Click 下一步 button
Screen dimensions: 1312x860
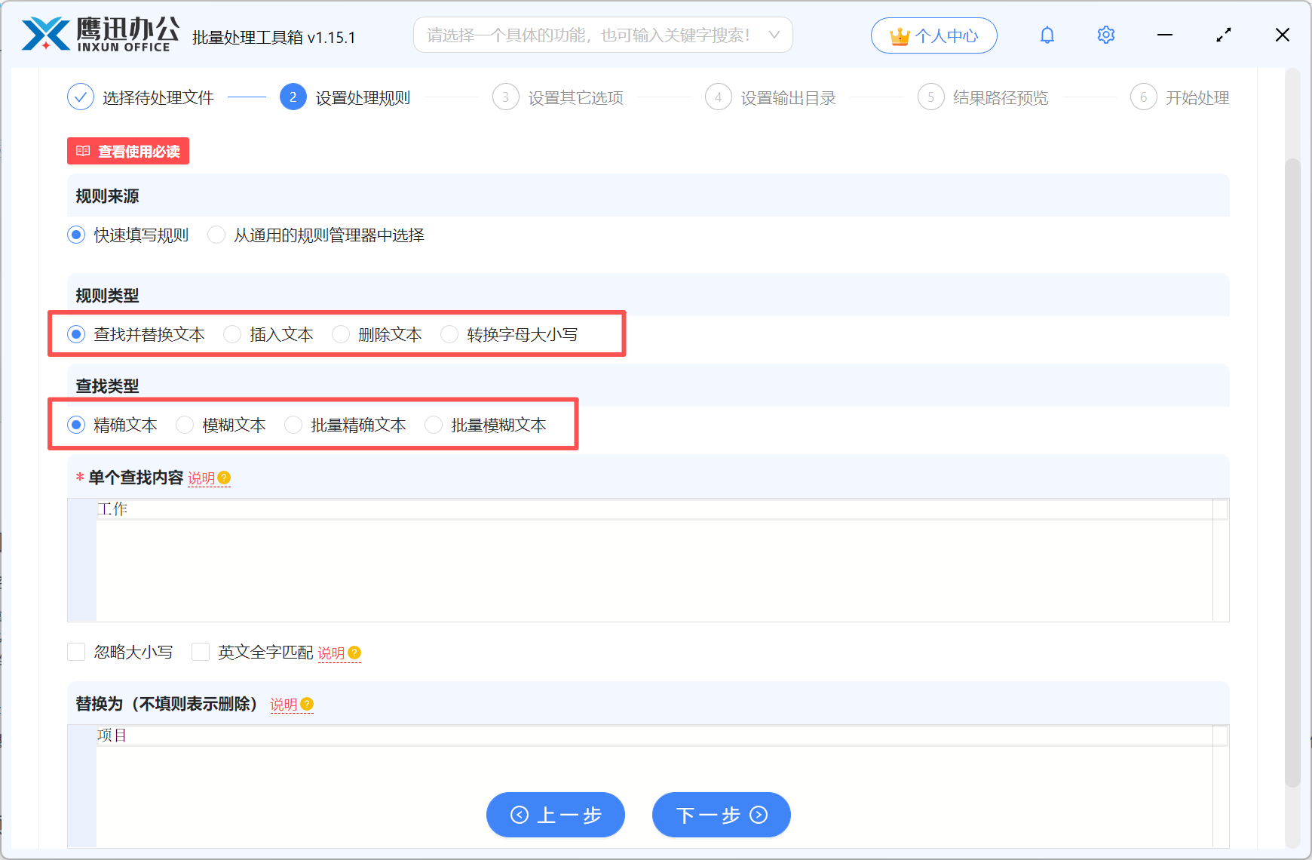[722, 815]
